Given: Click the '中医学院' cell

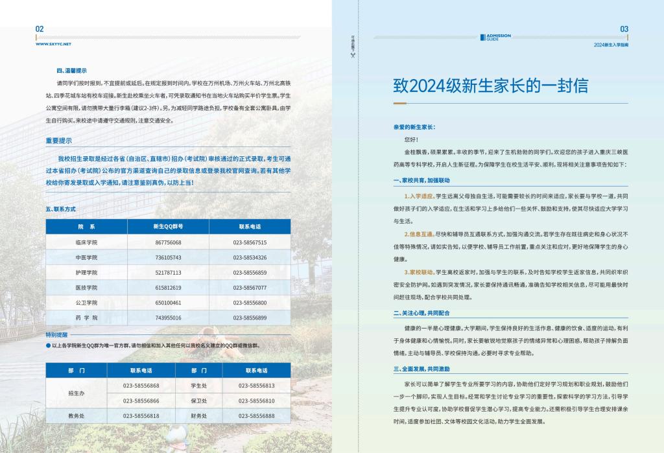Looking at the screenshot, I should pyautogui.click(x=86, y=257).
